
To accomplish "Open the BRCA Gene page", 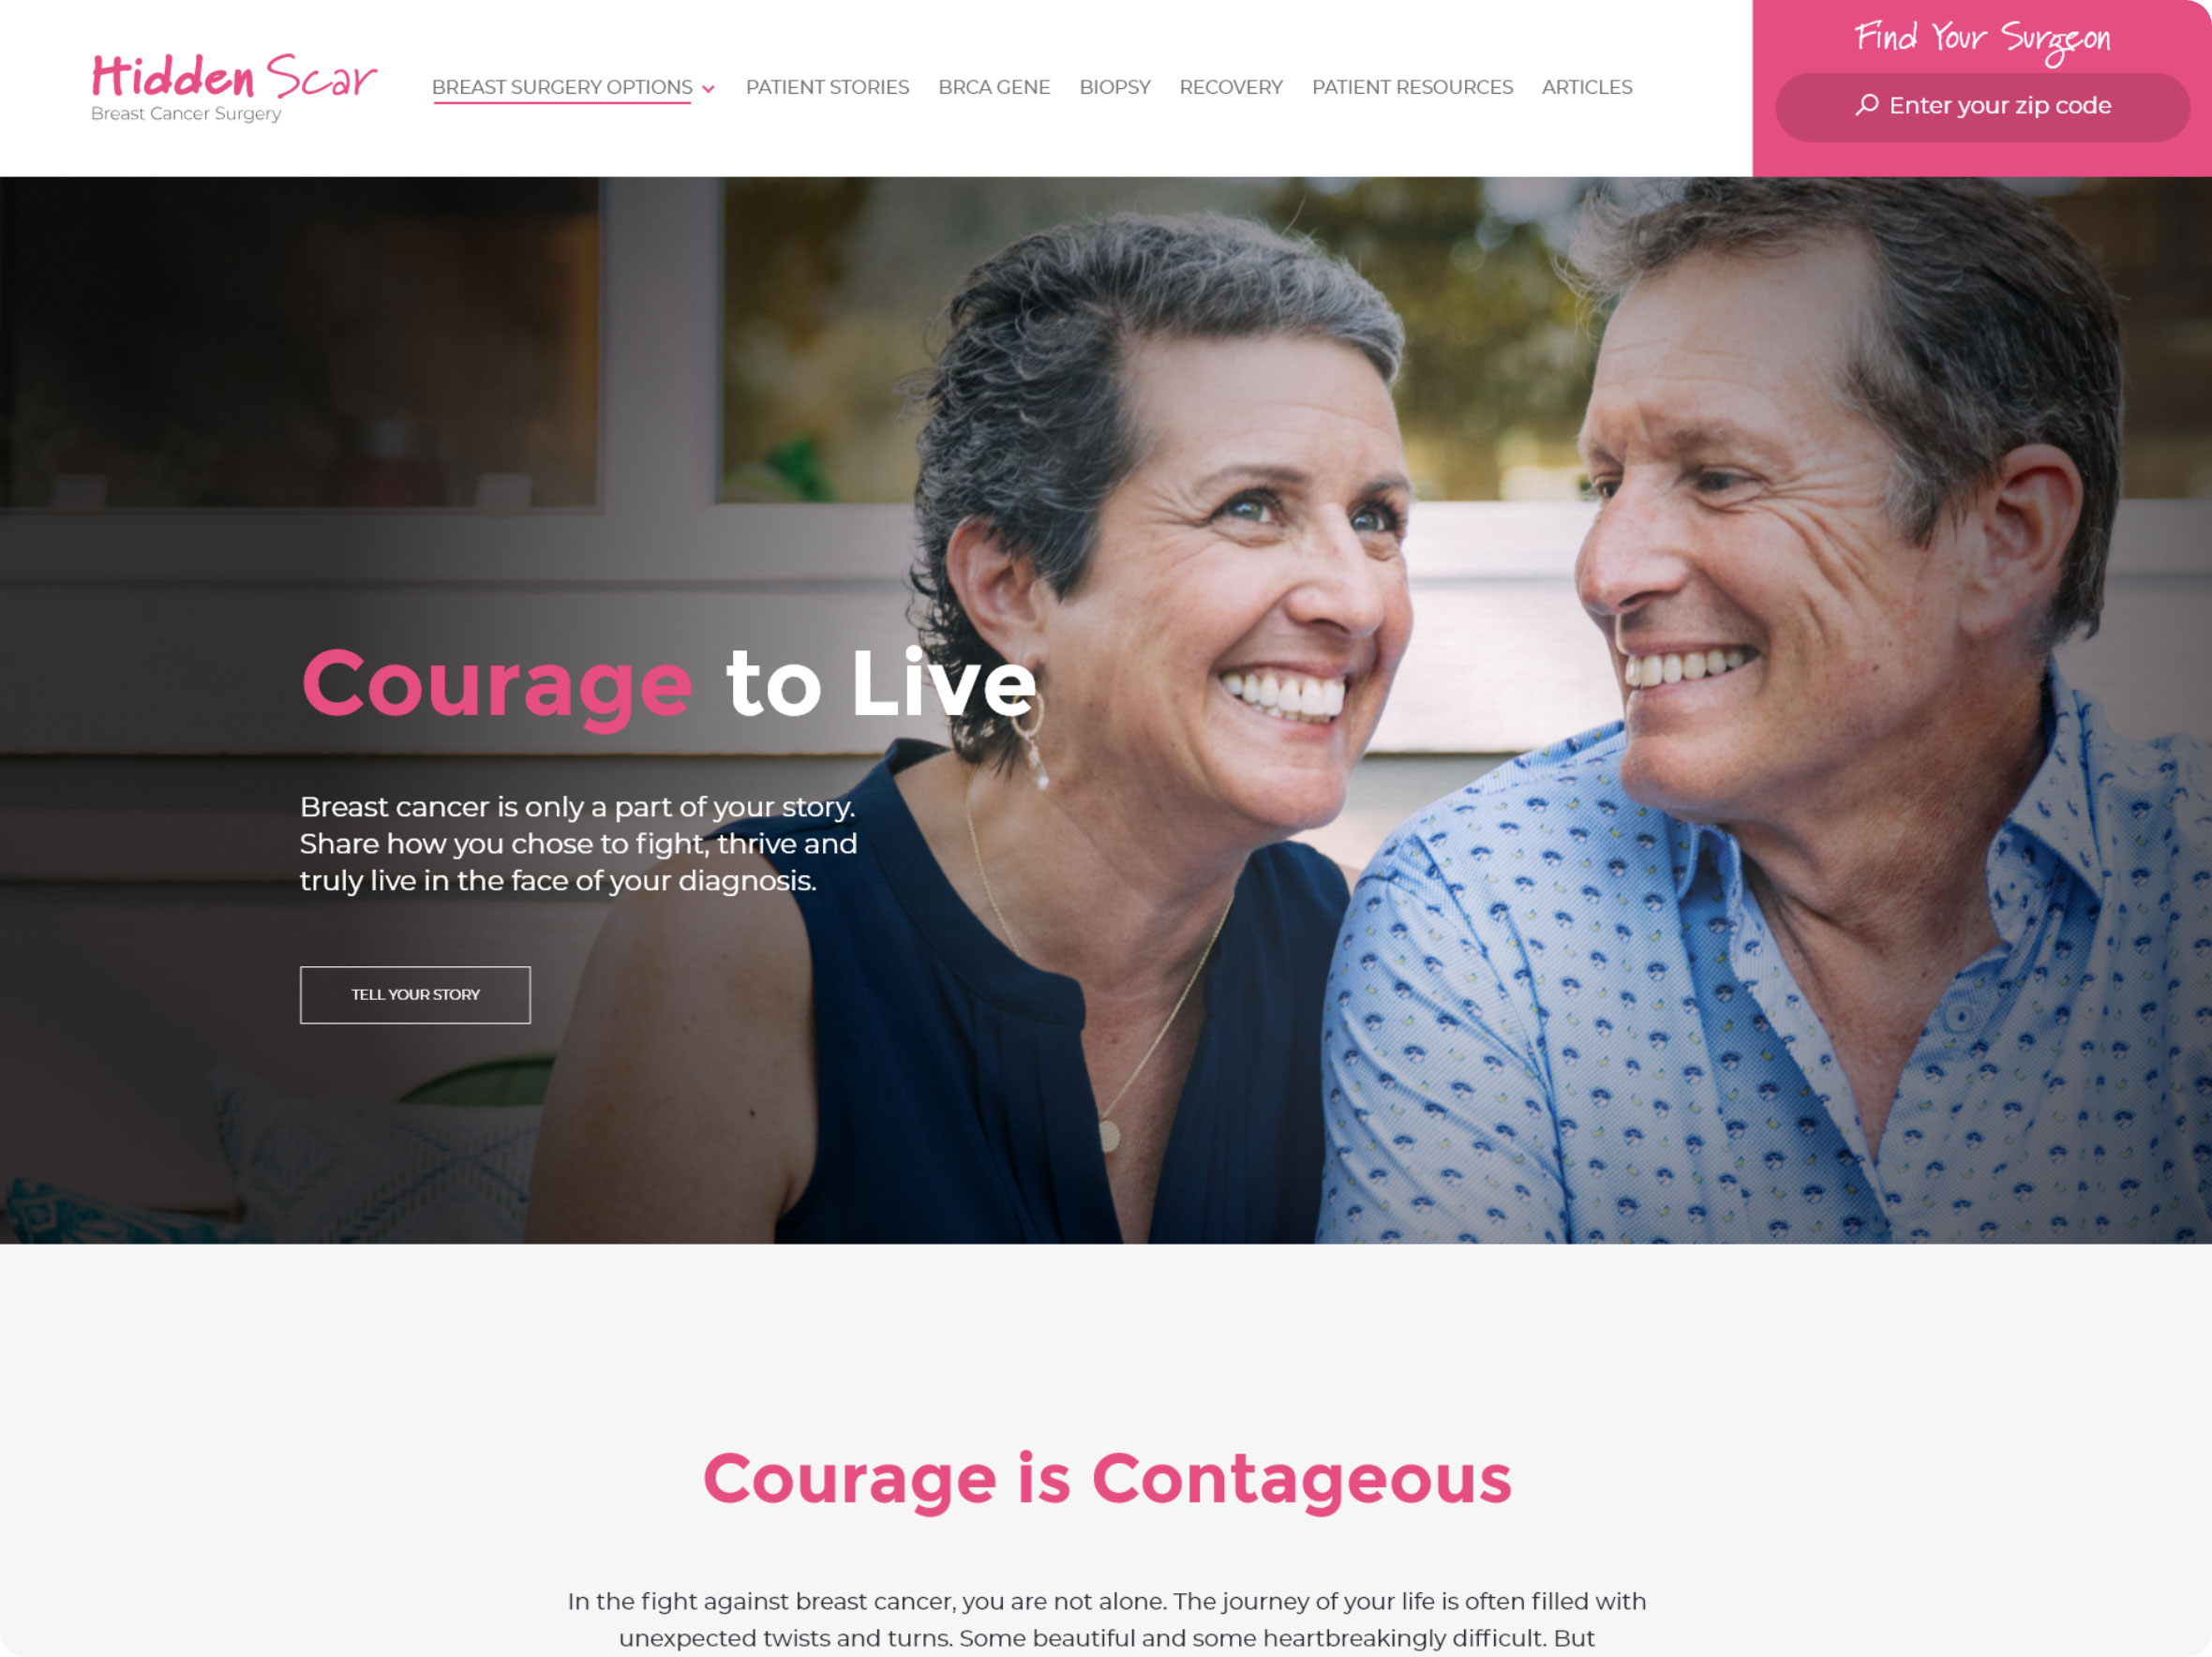I will tap(994, 87).
